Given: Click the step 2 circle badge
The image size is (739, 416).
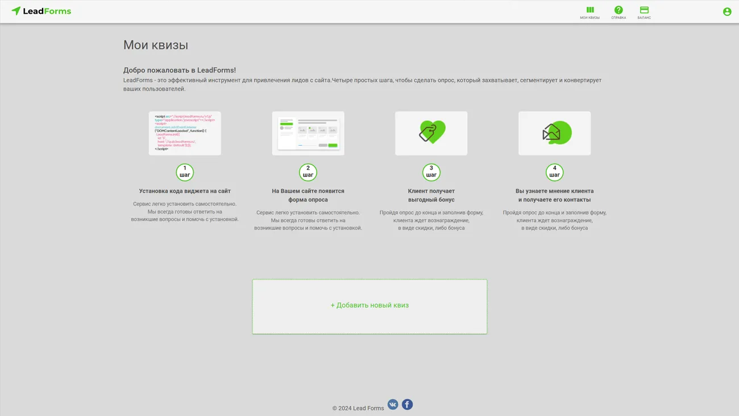Looking at the screenshot, I should pyautogui.click(x=308, y=172).
